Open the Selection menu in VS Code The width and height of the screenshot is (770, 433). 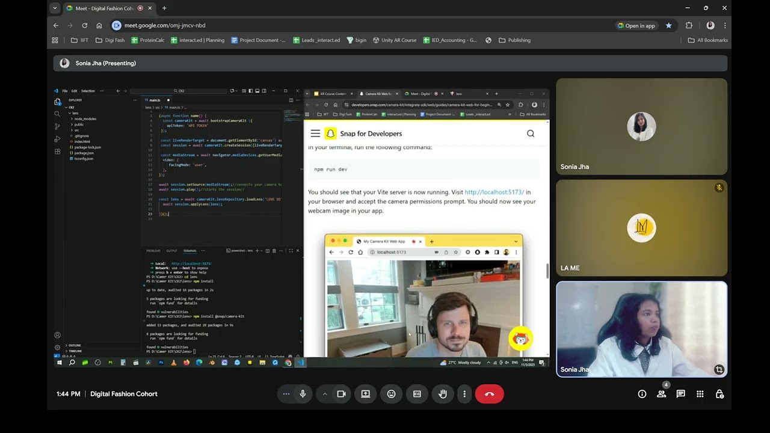click(88, 91)
